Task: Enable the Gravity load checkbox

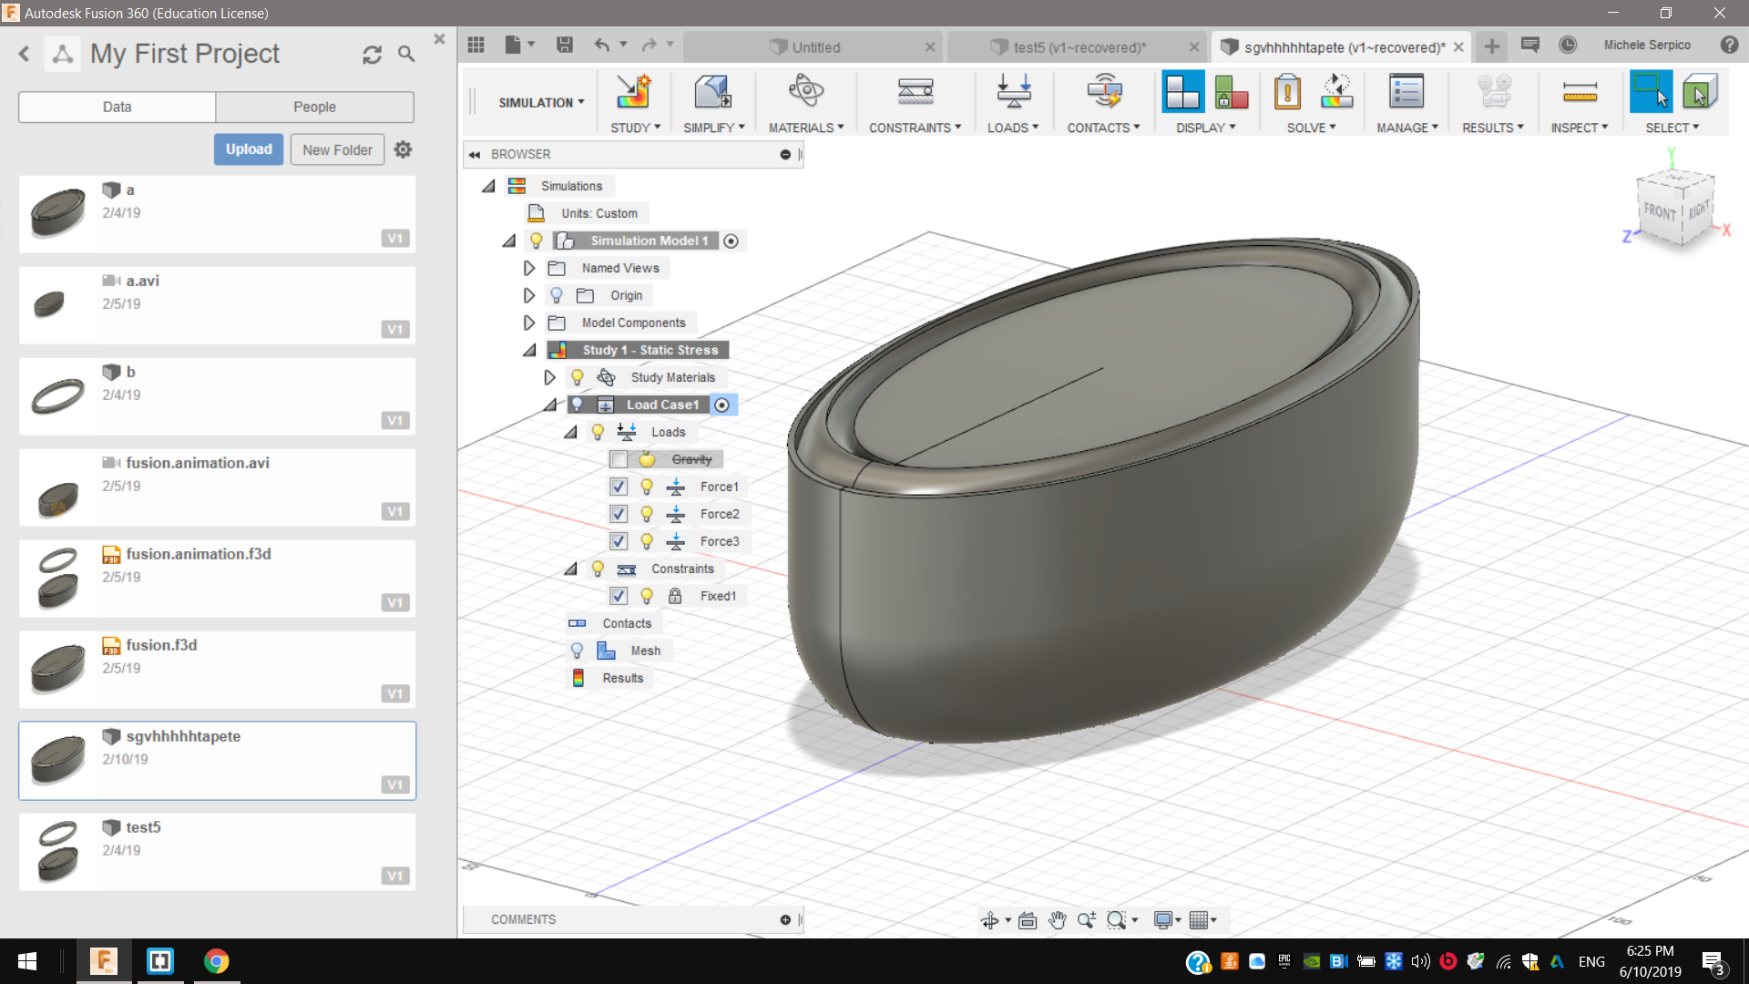Action: click(619, 459)
